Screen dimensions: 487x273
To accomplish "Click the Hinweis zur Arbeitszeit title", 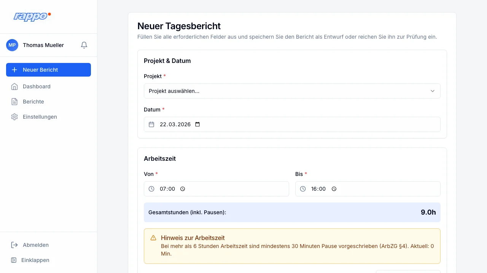I will (193, 238).
